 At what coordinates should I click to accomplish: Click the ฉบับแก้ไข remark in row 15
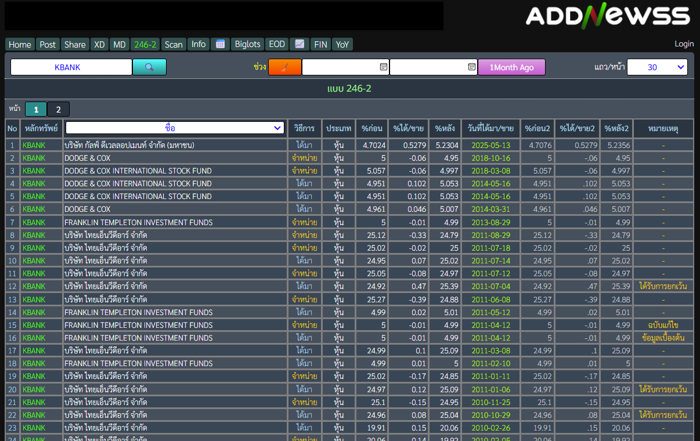tap(663, 325)
